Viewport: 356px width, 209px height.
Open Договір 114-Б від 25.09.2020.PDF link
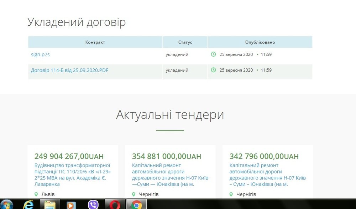click(x=69, y=70)
